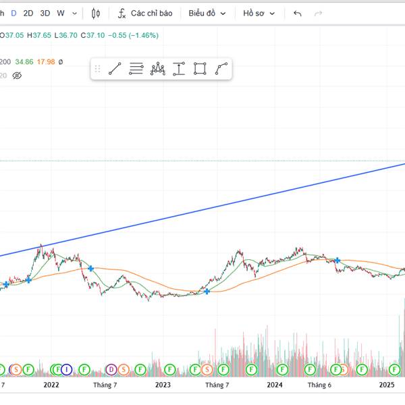Click the 2025 label on time axis
Viewport: 405px width, 405px height.
387,385
